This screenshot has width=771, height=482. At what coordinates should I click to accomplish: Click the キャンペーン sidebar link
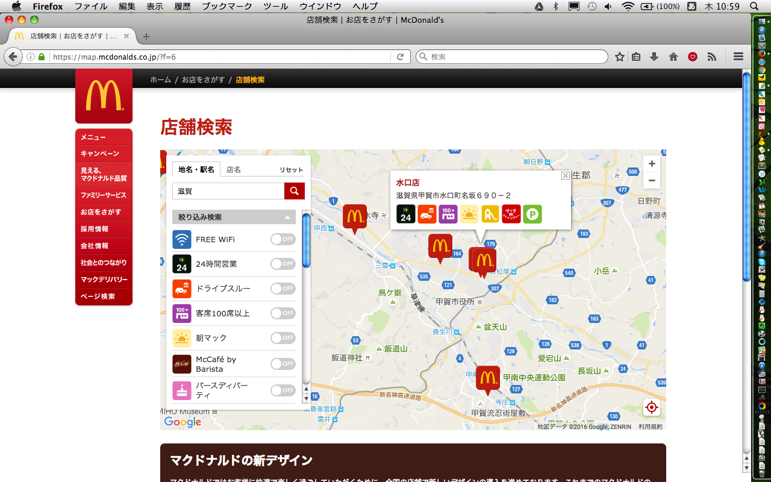click(104, 154)
